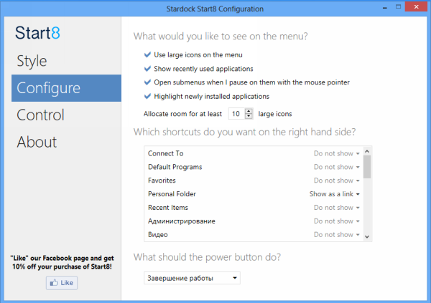
Task: Click the Facebook thumbs-up Like button
Action: tap(62, 283)
